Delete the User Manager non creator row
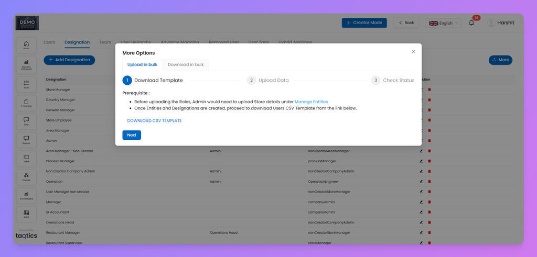Image resolution: width=537 pixels, height=257 pixels. 429,192
